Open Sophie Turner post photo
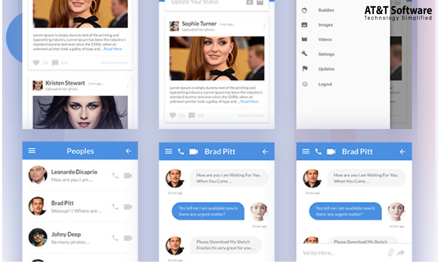The image size is (438, 262). pos(217,58)
